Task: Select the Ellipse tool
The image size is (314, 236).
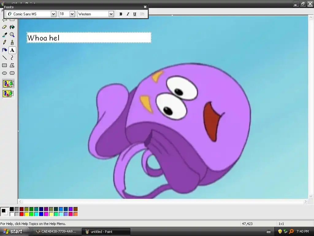Action: (x=4, y=73)
